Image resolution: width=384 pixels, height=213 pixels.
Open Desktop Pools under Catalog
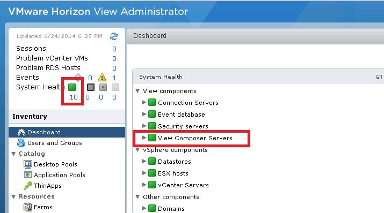pos(56,164)
